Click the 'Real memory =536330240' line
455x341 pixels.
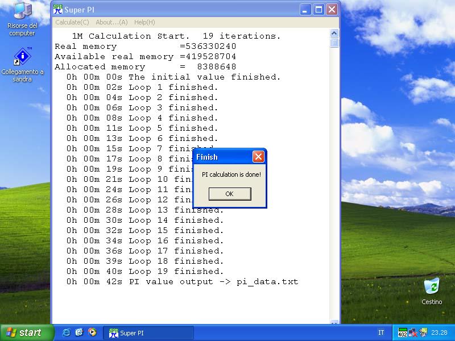(146, 47)
